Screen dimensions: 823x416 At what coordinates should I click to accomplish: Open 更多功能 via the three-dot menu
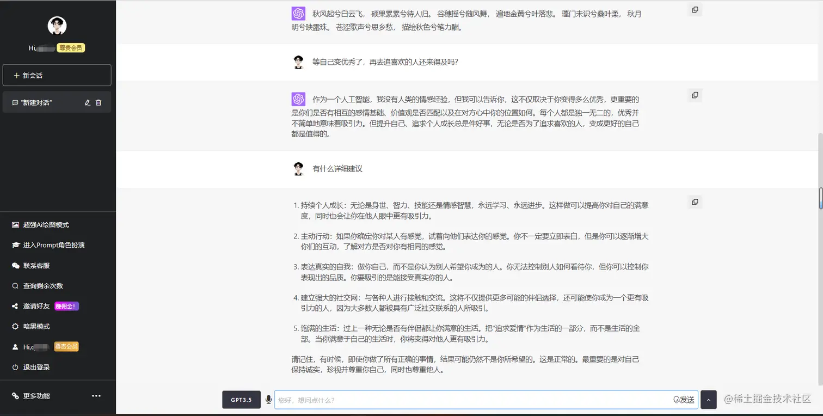pos(96,396)
